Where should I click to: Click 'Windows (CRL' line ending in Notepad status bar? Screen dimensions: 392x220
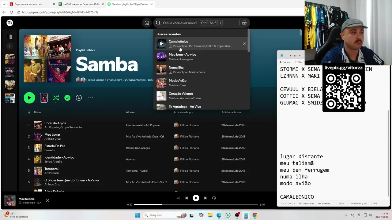coord(359,204)
